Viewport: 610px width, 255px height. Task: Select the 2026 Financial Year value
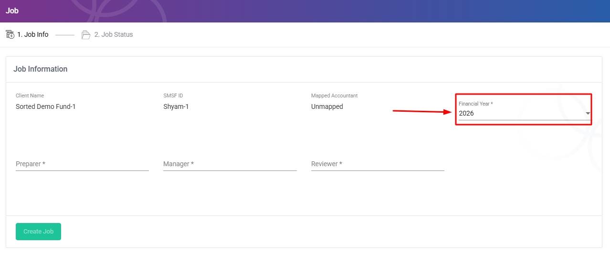coord(466,114)
